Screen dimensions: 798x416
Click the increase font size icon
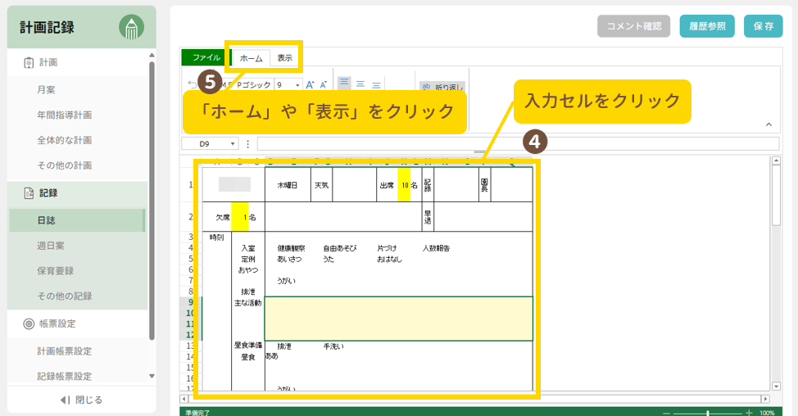tap(310, 84)
